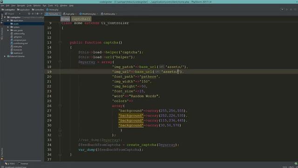Open the Refactor menu
Viewport: 298px width, 168px height.
37,6
